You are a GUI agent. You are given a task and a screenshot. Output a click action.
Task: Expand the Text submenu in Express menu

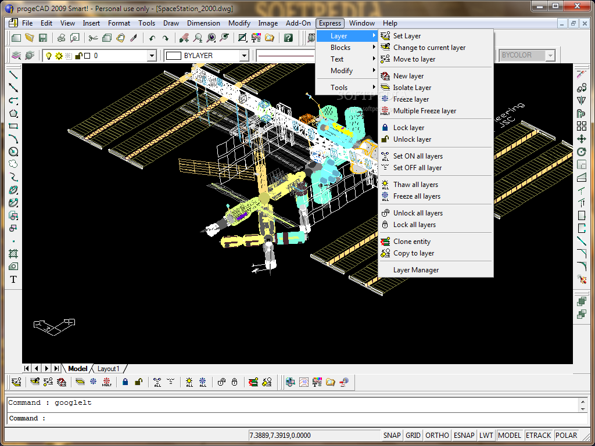coord(347,59)
